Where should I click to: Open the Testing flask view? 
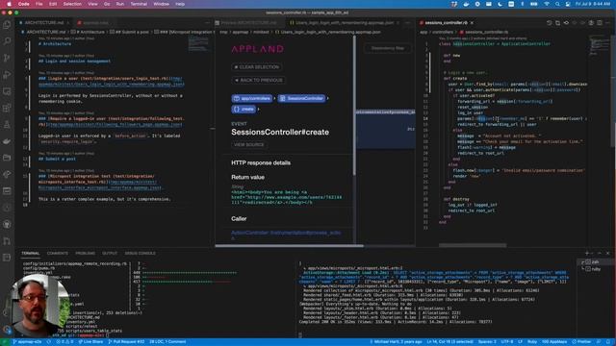click(7, 125)
